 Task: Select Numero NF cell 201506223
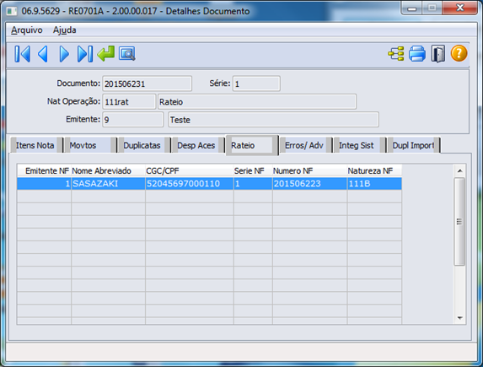click(309, 184)
